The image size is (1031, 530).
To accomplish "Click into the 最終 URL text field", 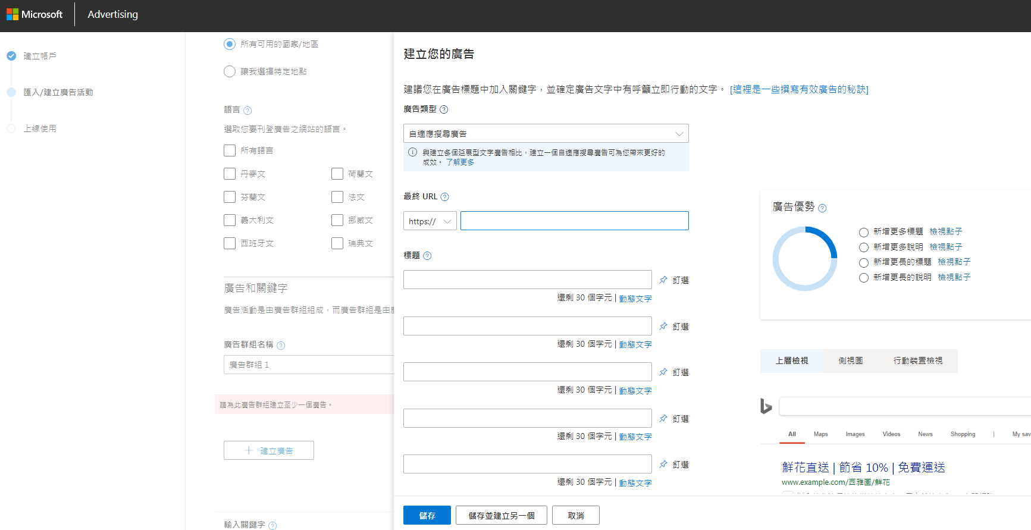I will point(574,221).
